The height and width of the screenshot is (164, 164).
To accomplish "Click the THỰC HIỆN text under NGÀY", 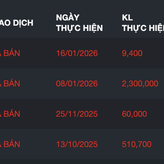I will point(79,28).
